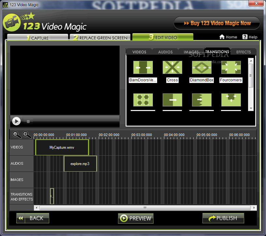
Task: Go to step 2 Replace Green Screen tab
Action: pos(100,37)
